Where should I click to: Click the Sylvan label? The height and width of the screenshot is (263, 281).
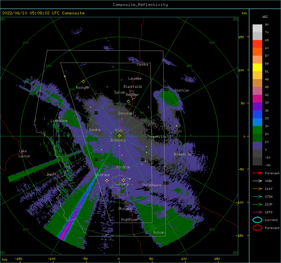tap(120, 92)
